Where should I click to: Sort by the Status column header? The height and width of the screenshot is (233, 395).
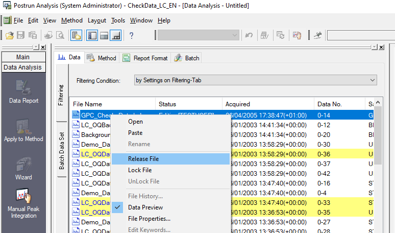click(x=189, y=104)
